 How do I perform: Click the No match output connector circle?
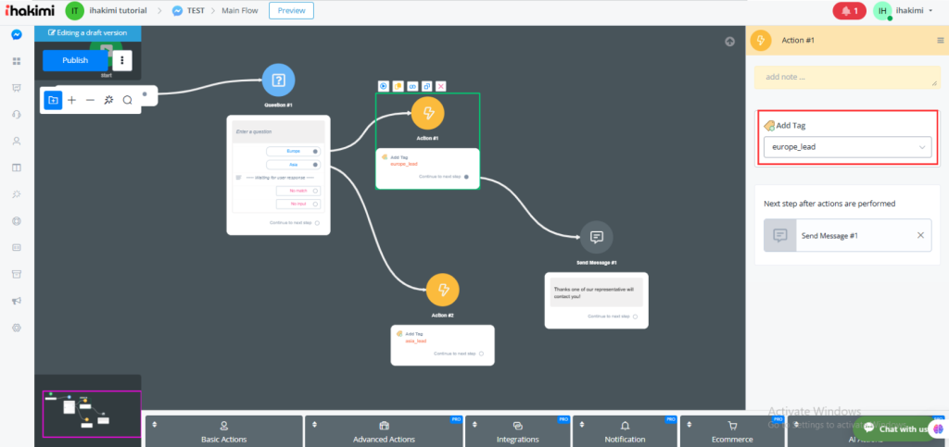pos(316,191)
